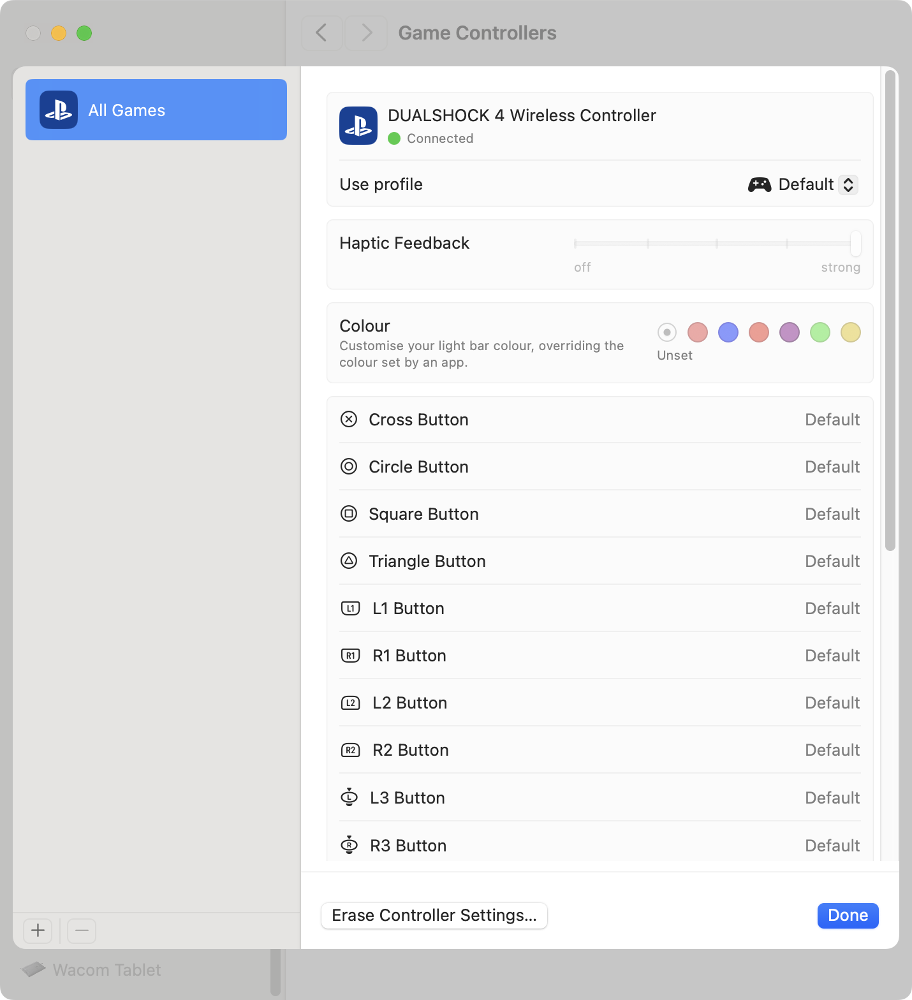
Task: Click the "Use profile" label
Action: pos(381,184)
